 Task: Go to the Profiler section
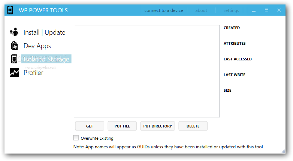pyautogui.click(x=33, y=73)
